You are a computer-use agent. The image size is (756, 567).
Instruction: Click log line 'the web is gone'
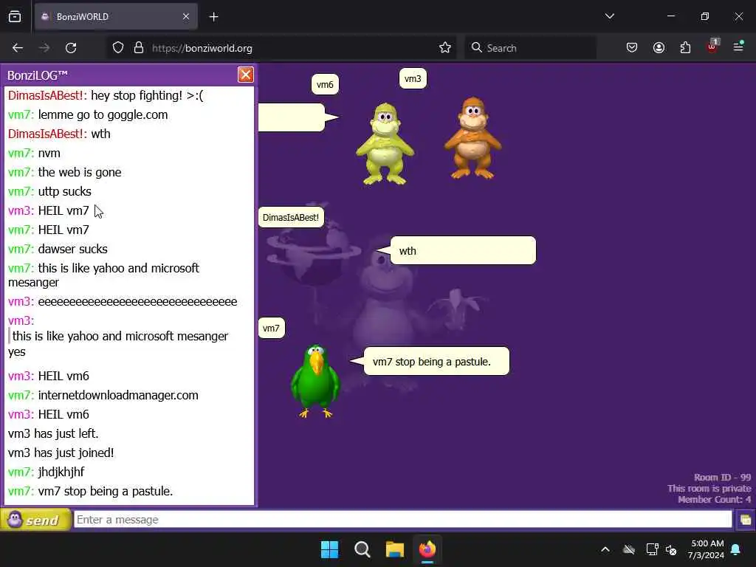80,172
